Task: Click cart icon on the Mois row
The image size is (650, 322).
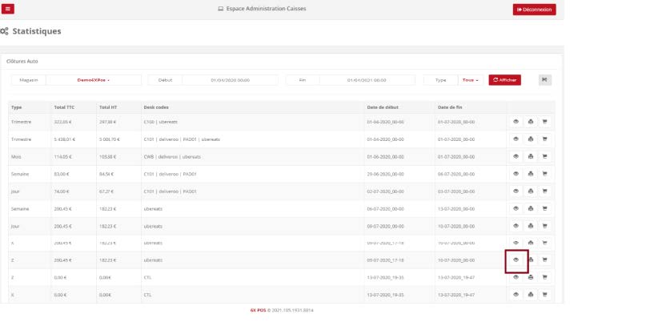Action: click(545, 156)
